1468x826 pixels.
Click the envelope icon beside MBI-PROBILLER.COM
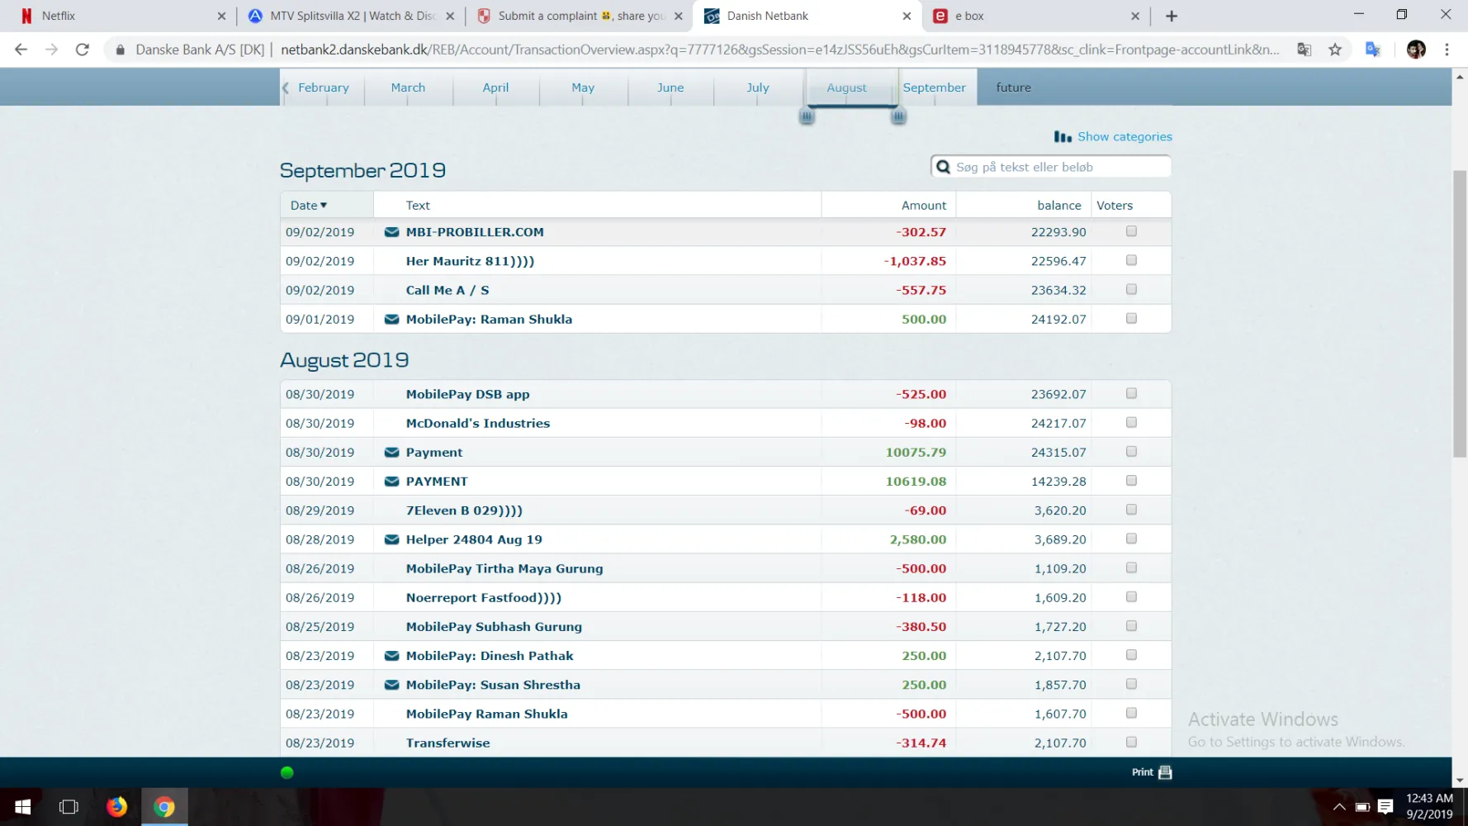[391, 232]
